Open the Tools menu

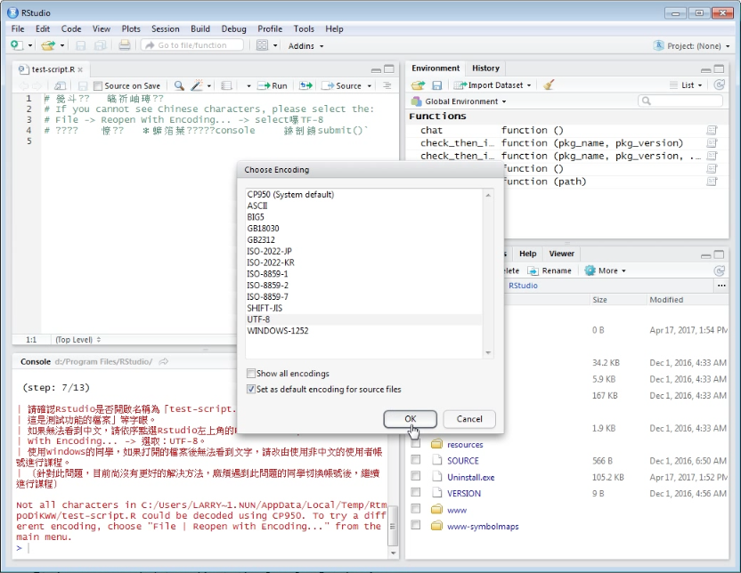304,28
